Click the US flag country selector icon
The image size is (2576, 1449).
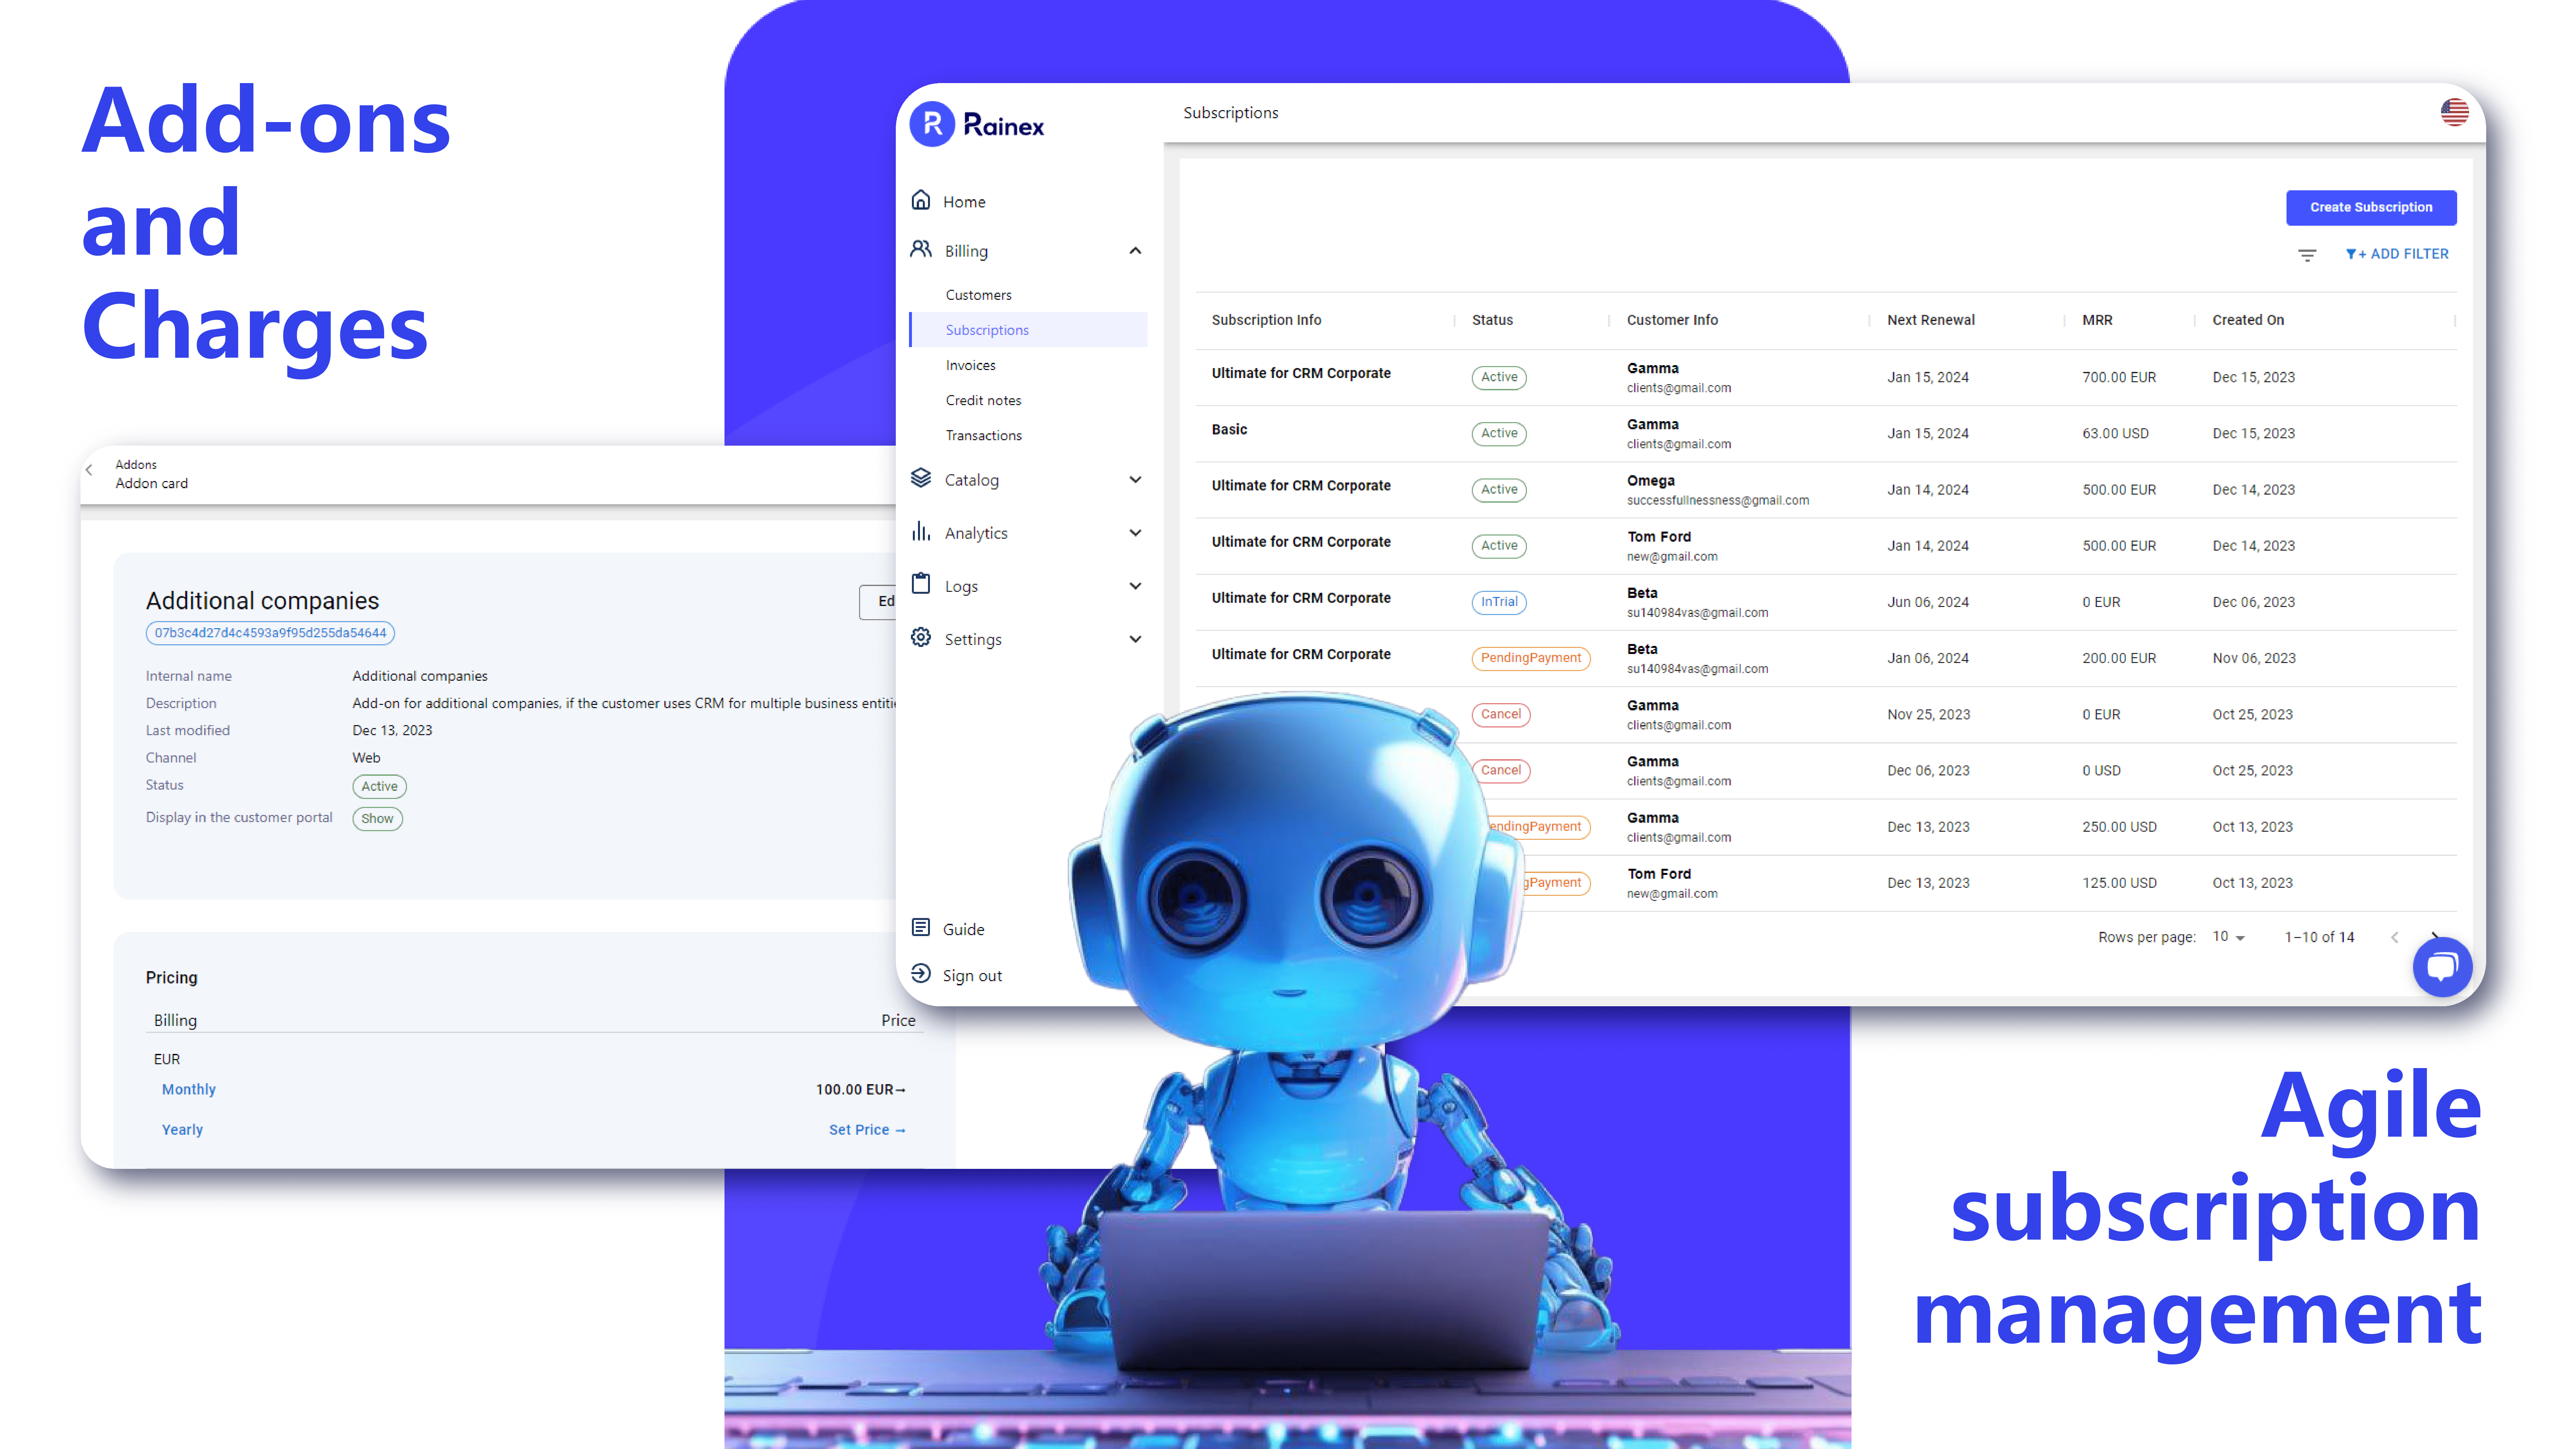(x=2463, y=111)
